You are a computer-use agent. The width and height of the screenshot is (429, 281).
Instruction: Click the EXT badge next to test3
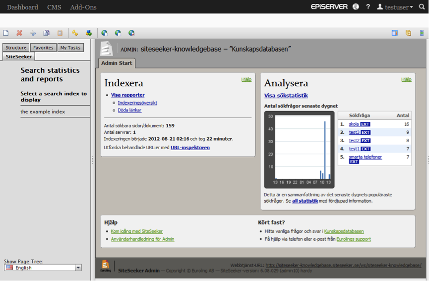(x=365, y=133)
